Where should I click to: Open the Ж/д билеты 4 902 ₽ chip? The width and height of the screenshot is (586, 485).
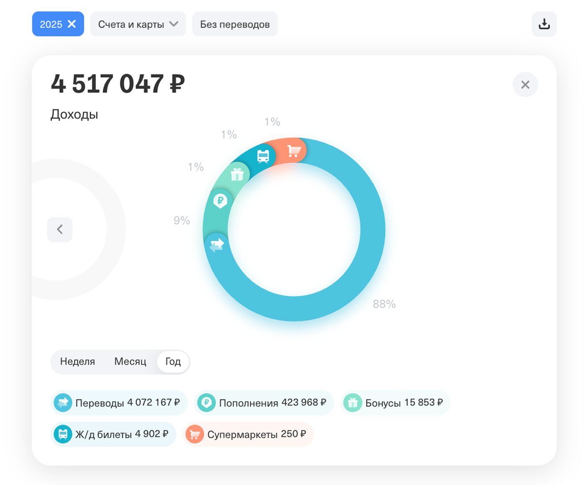[x=113, y=434]
